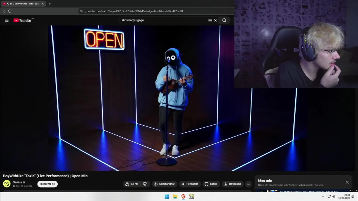358x201 pixels.
Task: Select the BoyWithUke "Toxic" browser tab
Action: (23, 4)
